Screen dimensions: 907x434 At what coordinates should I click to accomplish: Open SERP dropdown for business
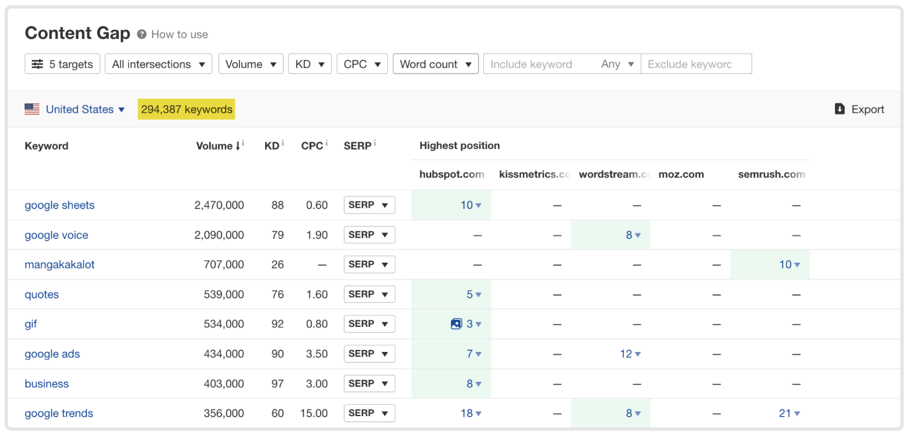coord(370,384)
